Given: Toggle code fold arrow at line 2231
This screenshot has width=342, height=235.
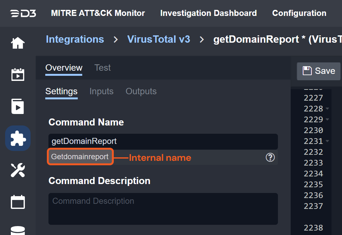Looking at the screenshot, I should (x=327, y=141).
